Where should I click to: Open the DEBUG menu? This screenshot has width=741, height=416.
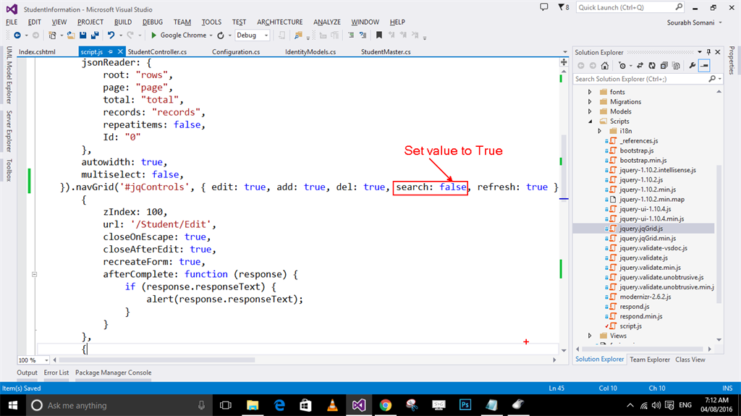coord(153,22)
